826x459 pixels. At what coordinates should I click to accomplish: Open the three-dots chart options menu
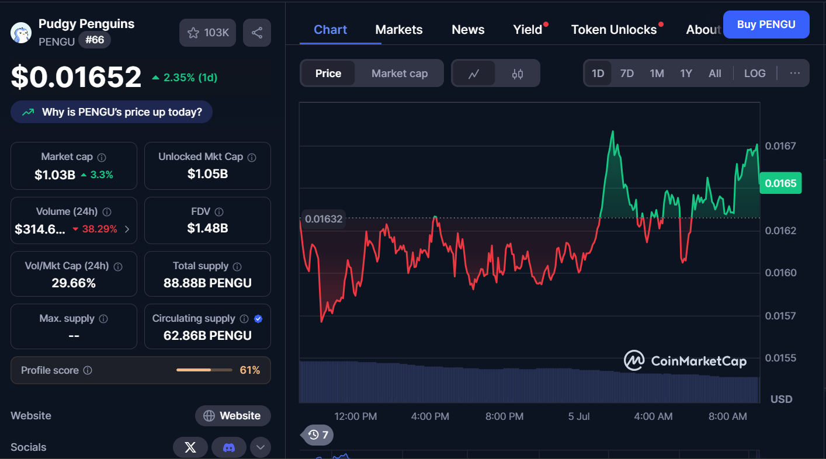[x=795, y=73]
